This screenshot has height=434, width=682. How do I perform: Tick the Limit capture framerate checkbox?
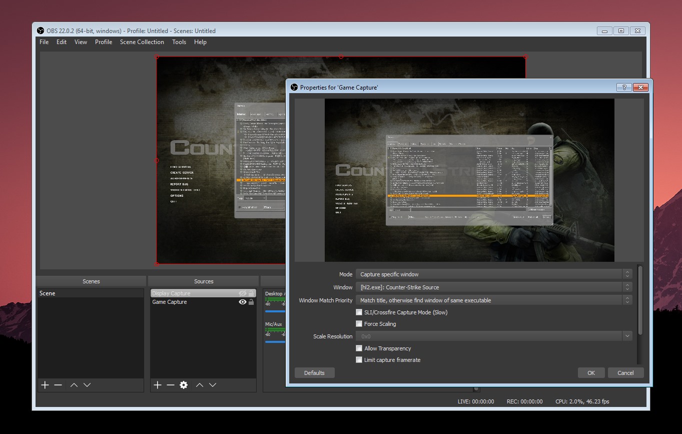pyautogui.click(x=359, y=360)
